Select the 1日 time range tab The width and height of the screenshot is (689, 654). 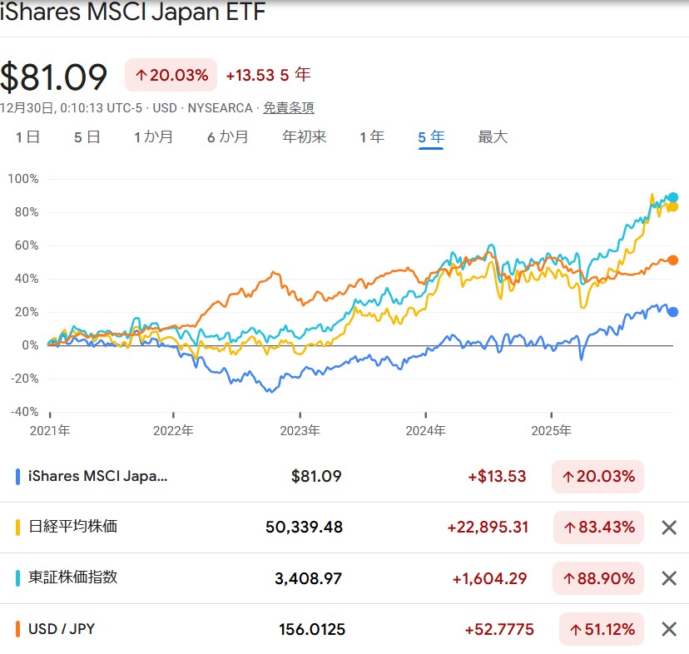coord(28,137)
